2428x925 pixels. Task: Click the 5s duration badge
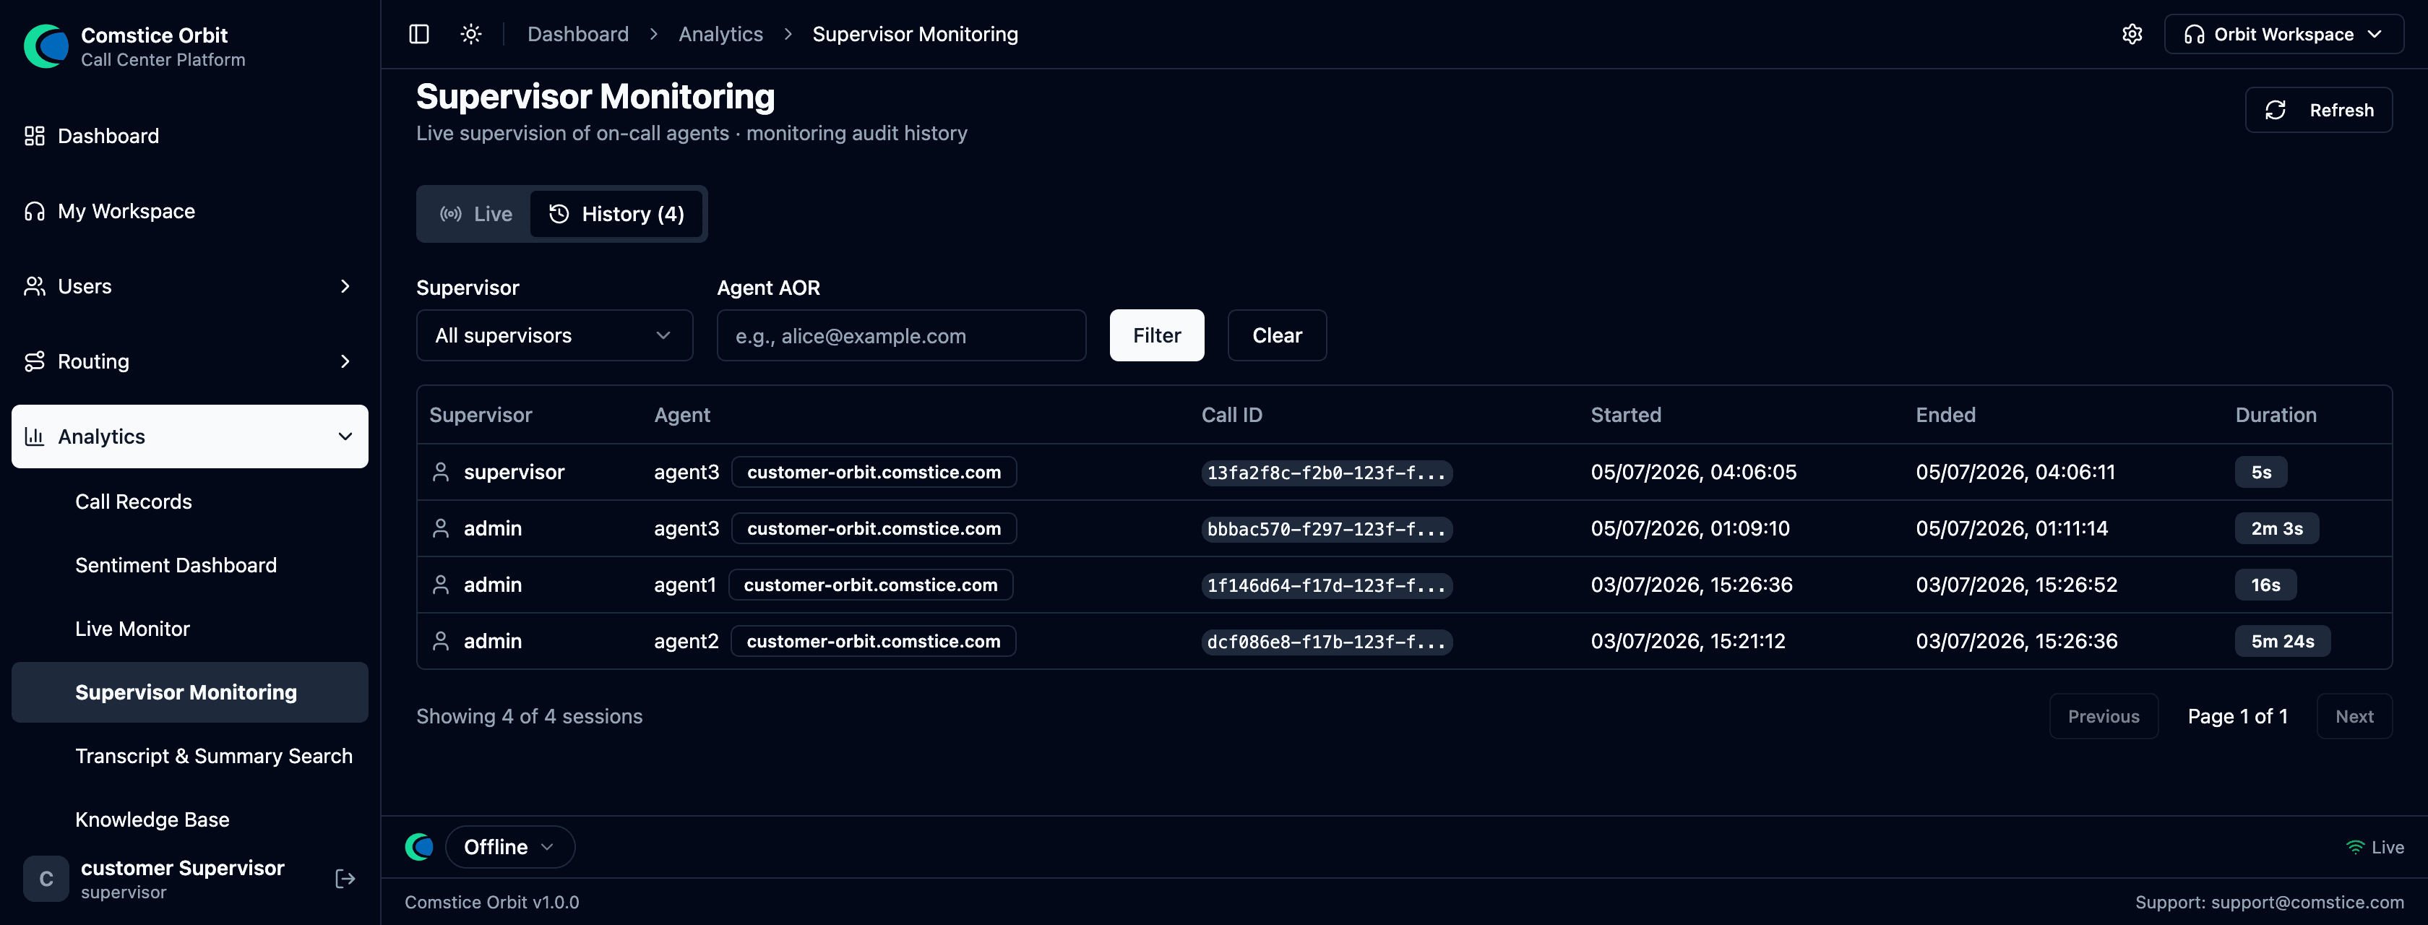point(2261,473)
